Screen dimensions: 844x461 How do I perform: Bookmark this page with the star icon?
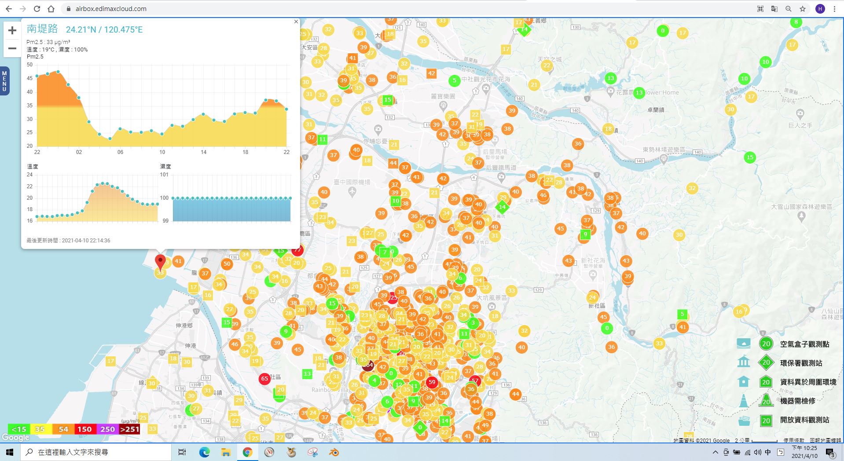[803, 9]
